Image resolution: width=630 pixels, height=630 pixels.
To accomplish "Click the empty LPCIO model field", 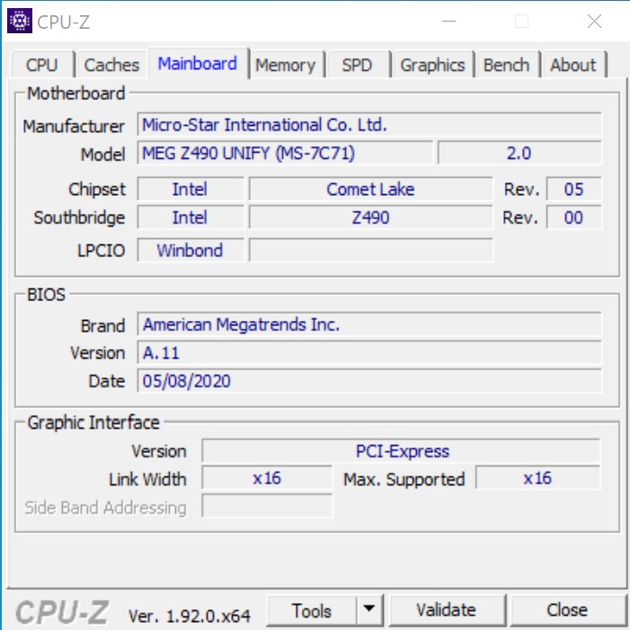I will [370, 251].
